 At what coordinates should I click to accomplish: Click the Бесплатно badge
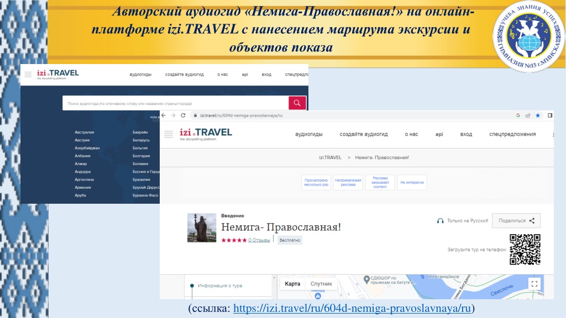(x=290, y=240)
